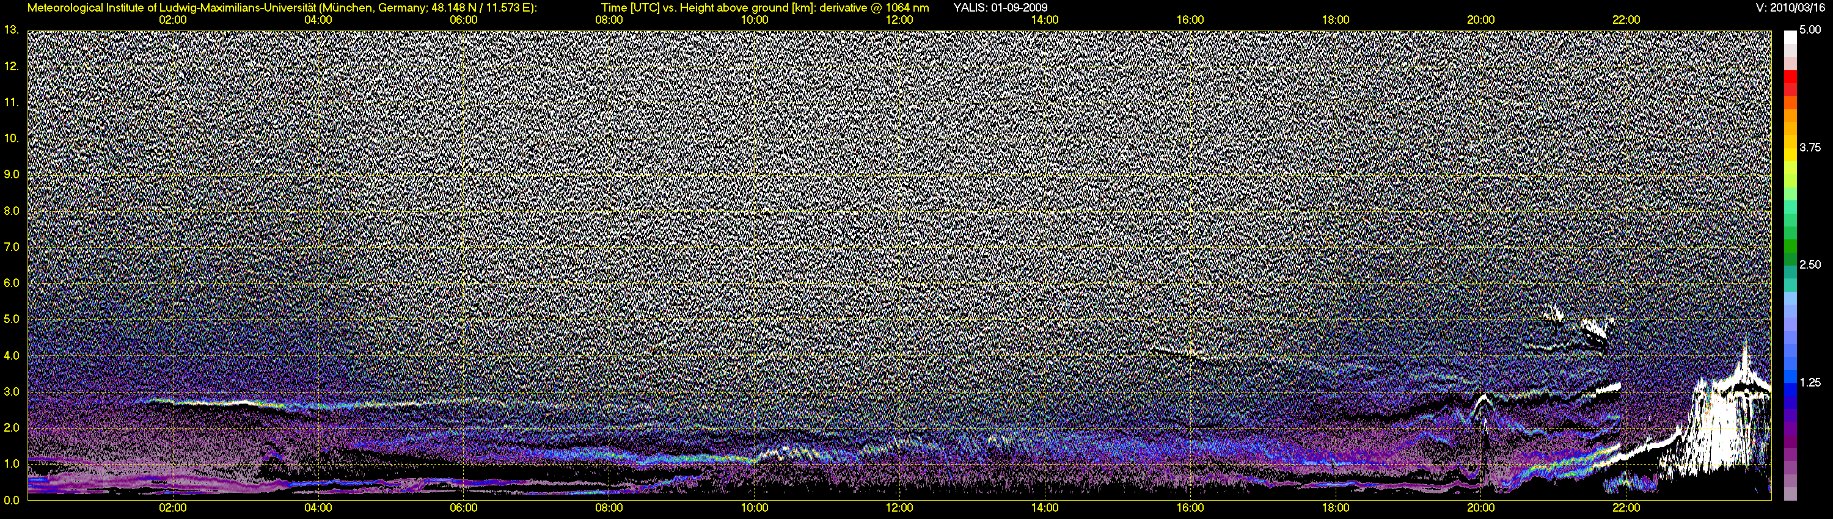Click the 10. height axis label
The width and height of the screenshot is (1833, 519).
click(x=10, y=138)
